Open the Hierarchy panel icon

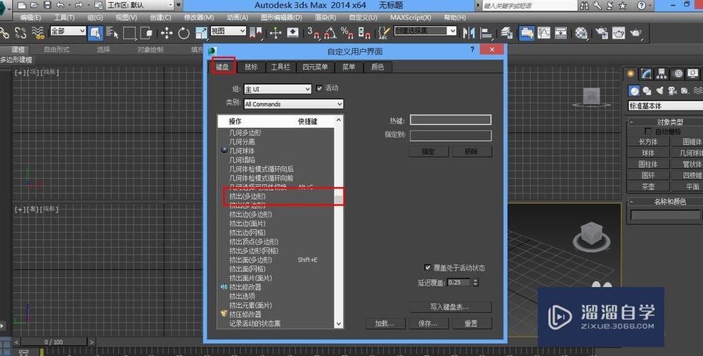tap(662, 73)
